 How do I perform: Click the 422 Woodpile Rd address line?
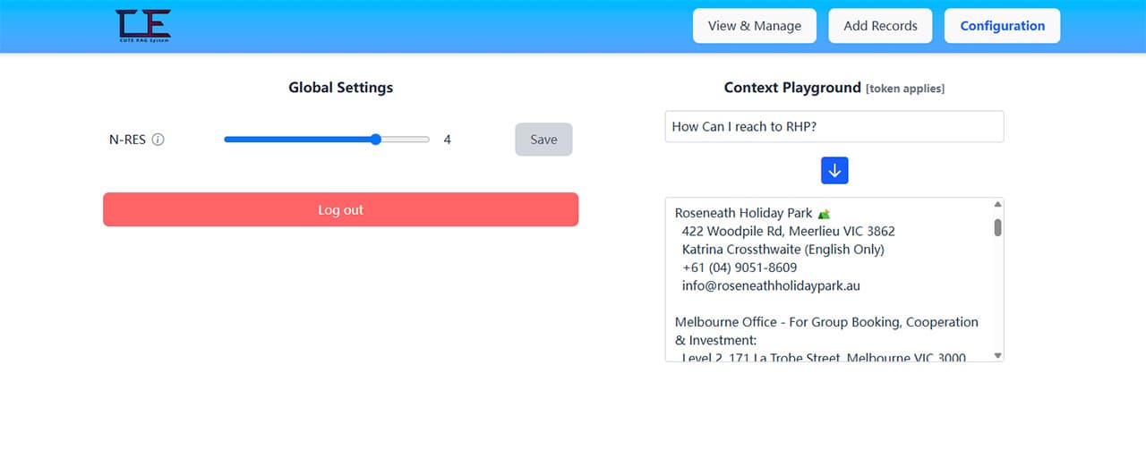point(788,232)
